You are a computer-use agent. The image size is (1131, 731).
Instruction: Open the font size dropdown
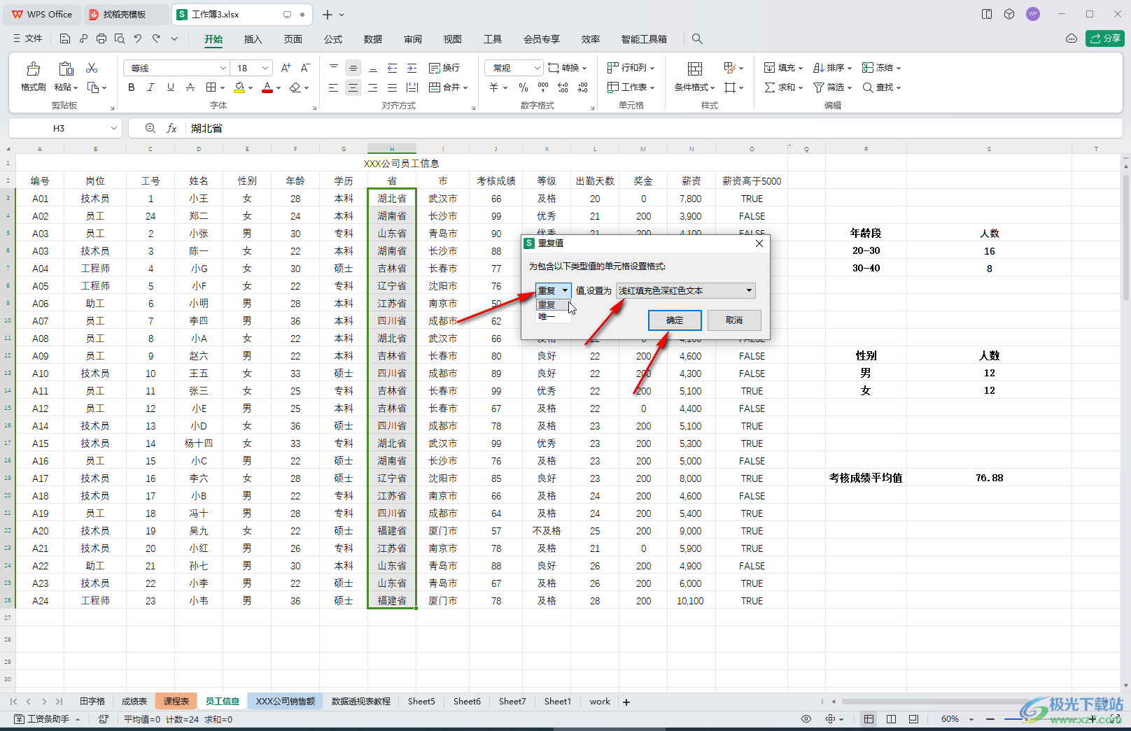pos(265,68)
